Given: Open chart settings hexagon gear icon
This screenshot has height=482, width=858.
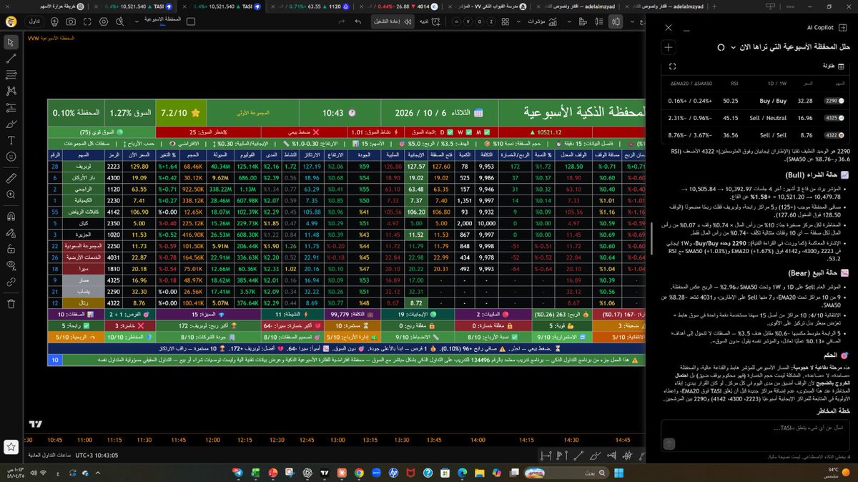Looking at the screenshot, I should click(104, 21).
